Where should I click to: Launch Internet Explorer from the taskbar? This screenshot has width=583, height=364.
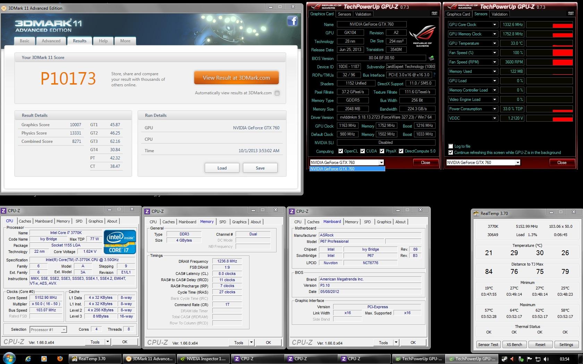(x=28, y=359)
